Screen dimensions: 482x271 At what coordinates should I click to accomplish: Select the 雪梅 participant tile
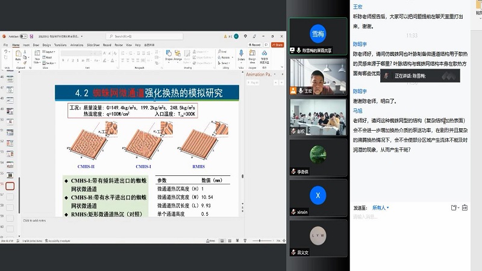tap(318, 36)
